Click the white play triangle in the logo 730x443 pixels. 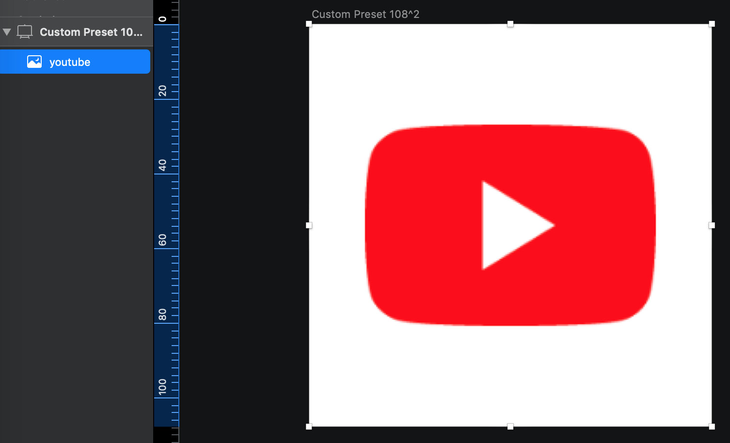point(509,225)
